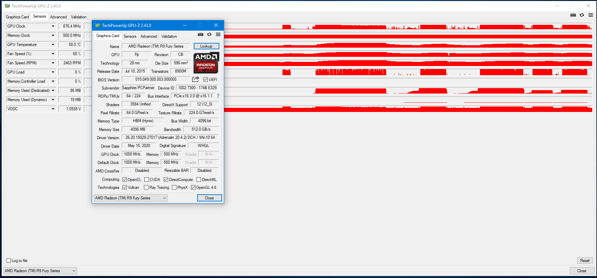Click the 876.4 MHz GPU Clock value

[x=70, y=26]
